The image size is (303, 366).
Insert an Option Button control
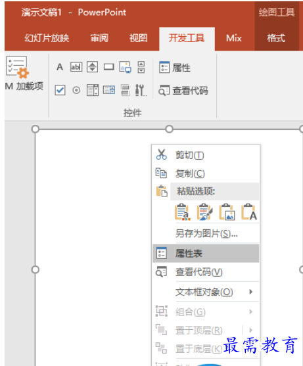pyautogui.click(x=76, y=90)
